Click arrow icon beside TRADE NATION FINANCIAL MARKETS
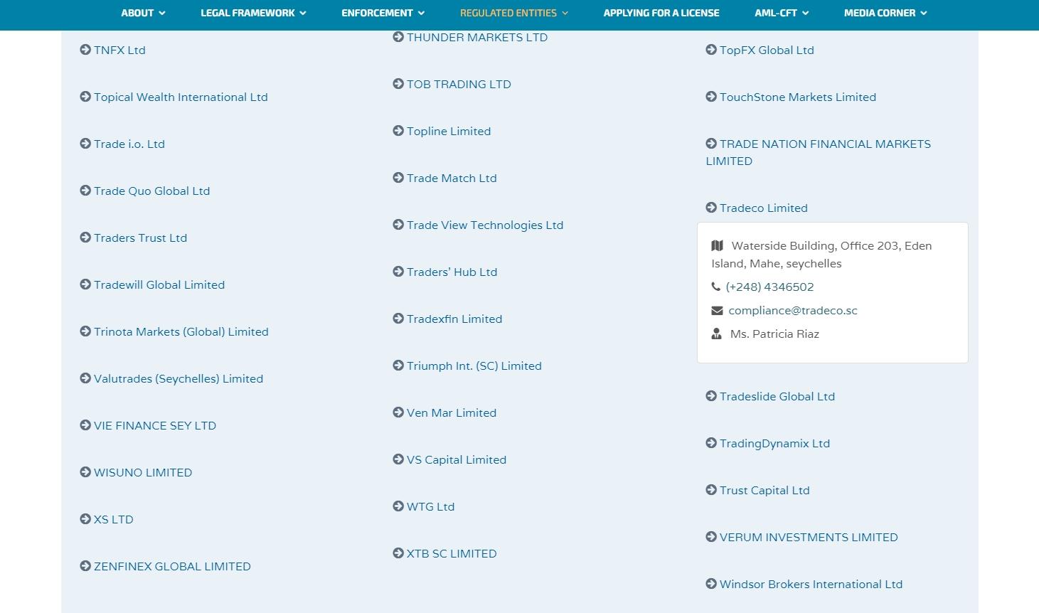The height and width of the screenshot is (613, 1039). coord(711,144)
